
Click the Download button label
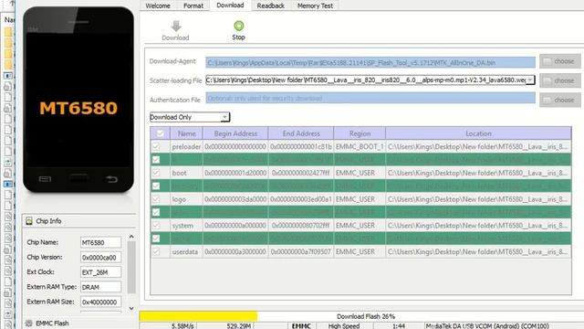[175, 37]
